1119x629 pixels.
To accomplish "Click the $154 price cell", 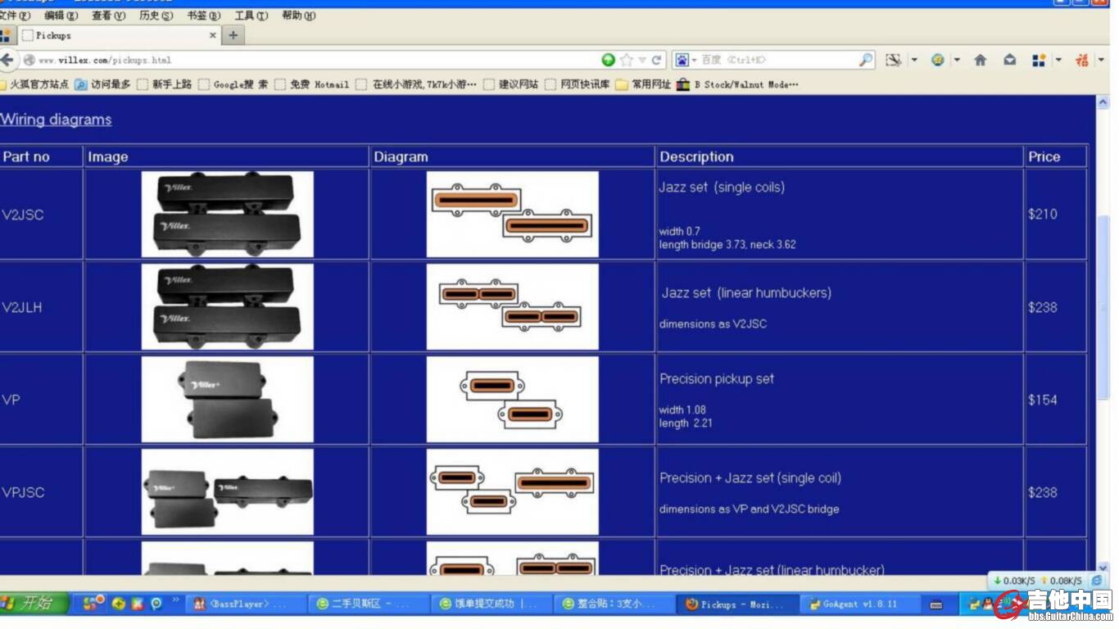I will pyautogui.click(x=1055, y=400).
